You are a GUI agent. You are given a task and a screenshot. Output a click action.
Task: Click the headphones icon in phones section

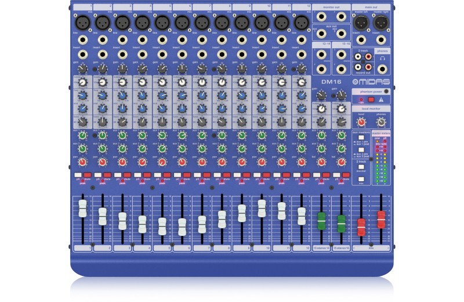(x=382, y=59)
